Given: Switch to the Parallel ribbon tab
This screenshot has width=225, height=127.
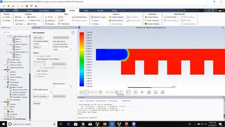Looking at the screenshot, I should (100, 11).
